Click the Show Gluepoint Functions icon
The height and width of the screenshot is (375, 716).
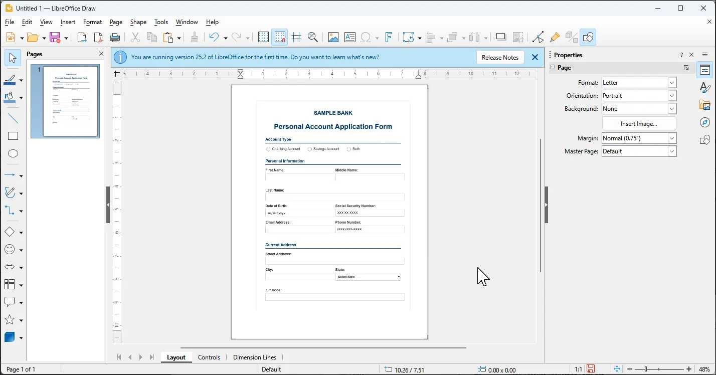point(555,37)
